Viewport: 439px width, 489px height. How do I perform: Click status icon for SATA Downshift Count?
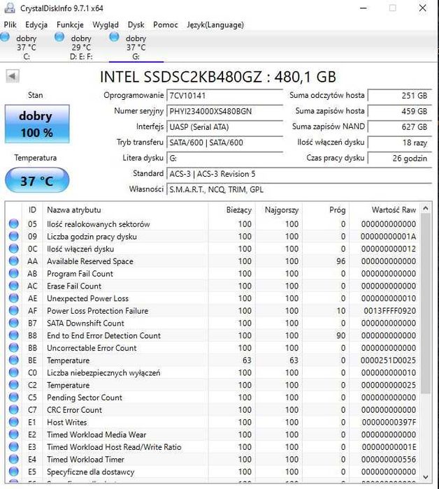pyautogui.click(x=14, y=323)
